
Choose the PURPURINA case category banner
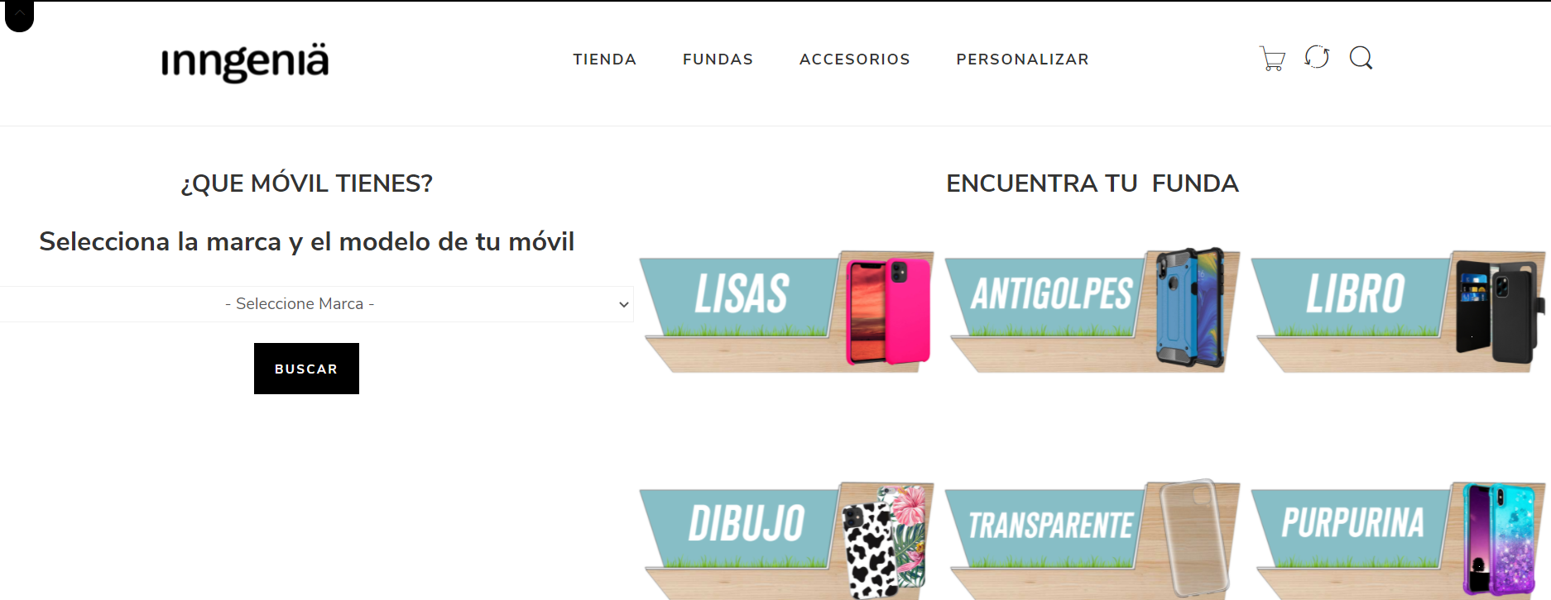pos(1399,540)
